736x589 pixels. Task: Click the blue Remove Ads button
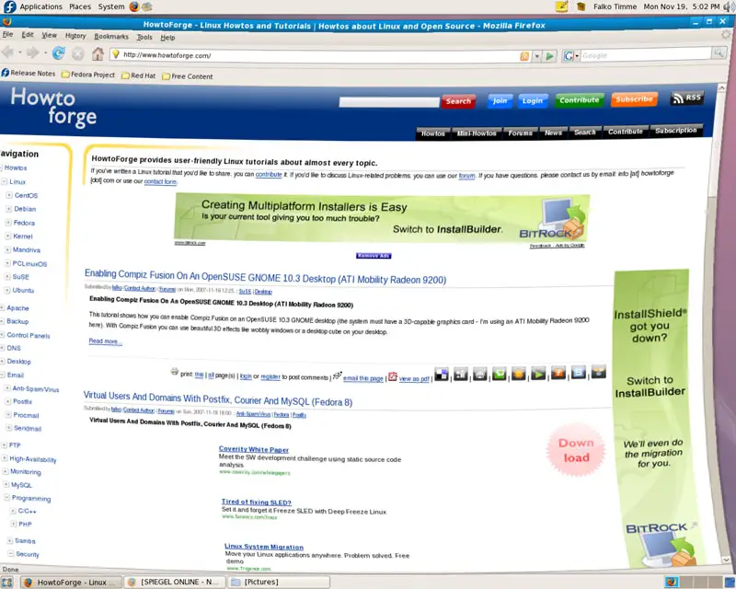[374, 256]
